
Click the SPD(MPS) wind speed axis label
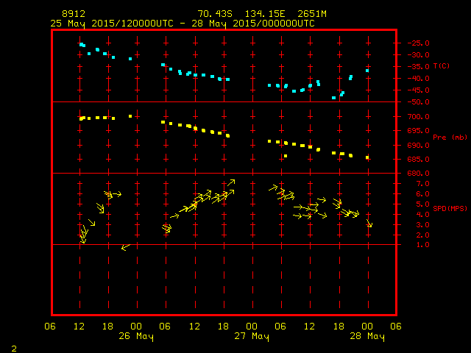pos(450,208)
